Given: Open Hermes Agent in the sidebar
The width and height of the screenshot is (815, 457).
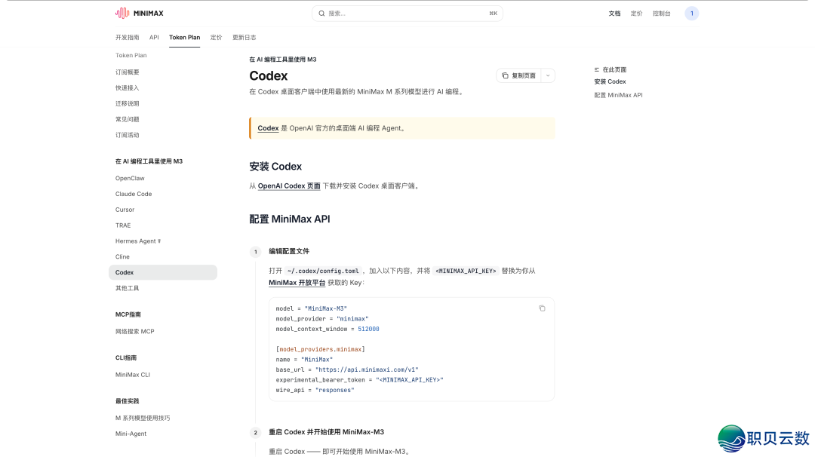Looking at the screenshot, I should pos(138,241).
